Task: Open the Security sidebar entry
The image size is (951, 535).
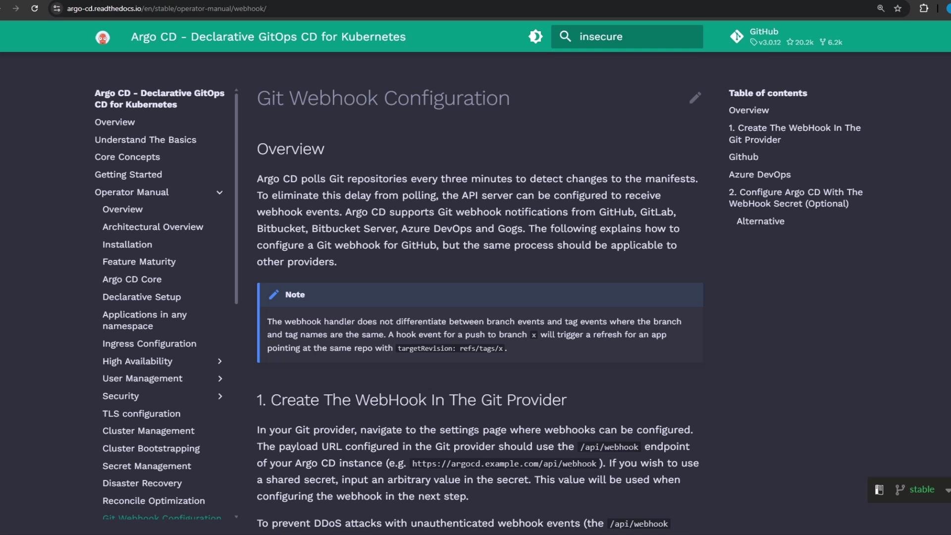Action: pyautogui.click(x=120, y=396)
